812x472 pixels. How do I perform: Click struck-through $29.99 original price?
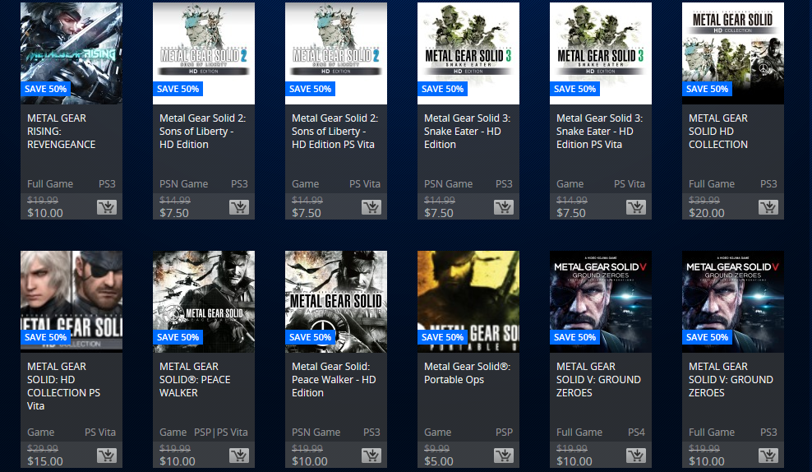click(x=43, y=448)
